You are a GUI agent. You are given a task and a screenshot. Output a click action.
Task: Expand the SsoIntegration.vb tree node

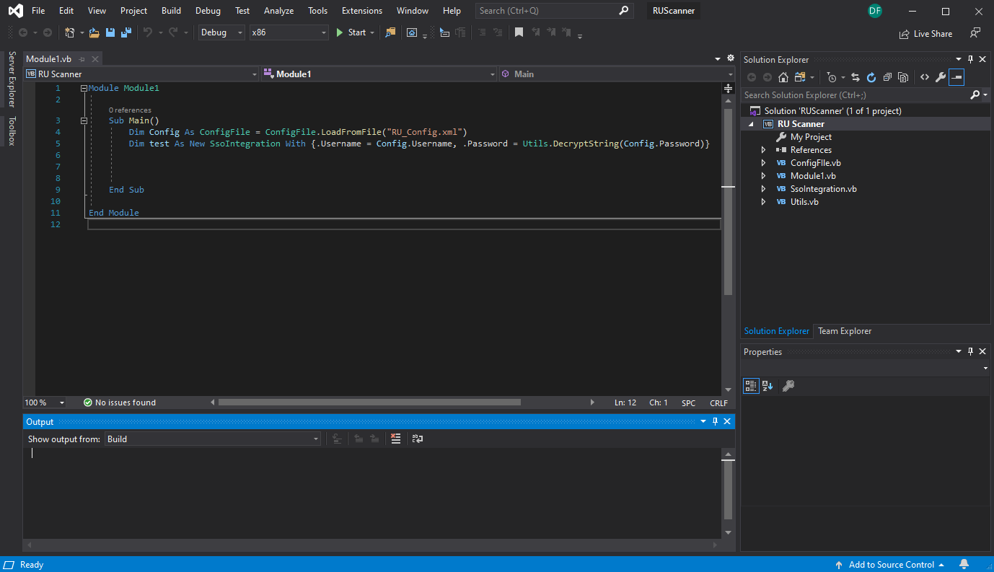pyautogui.click(x=764, y=189)
